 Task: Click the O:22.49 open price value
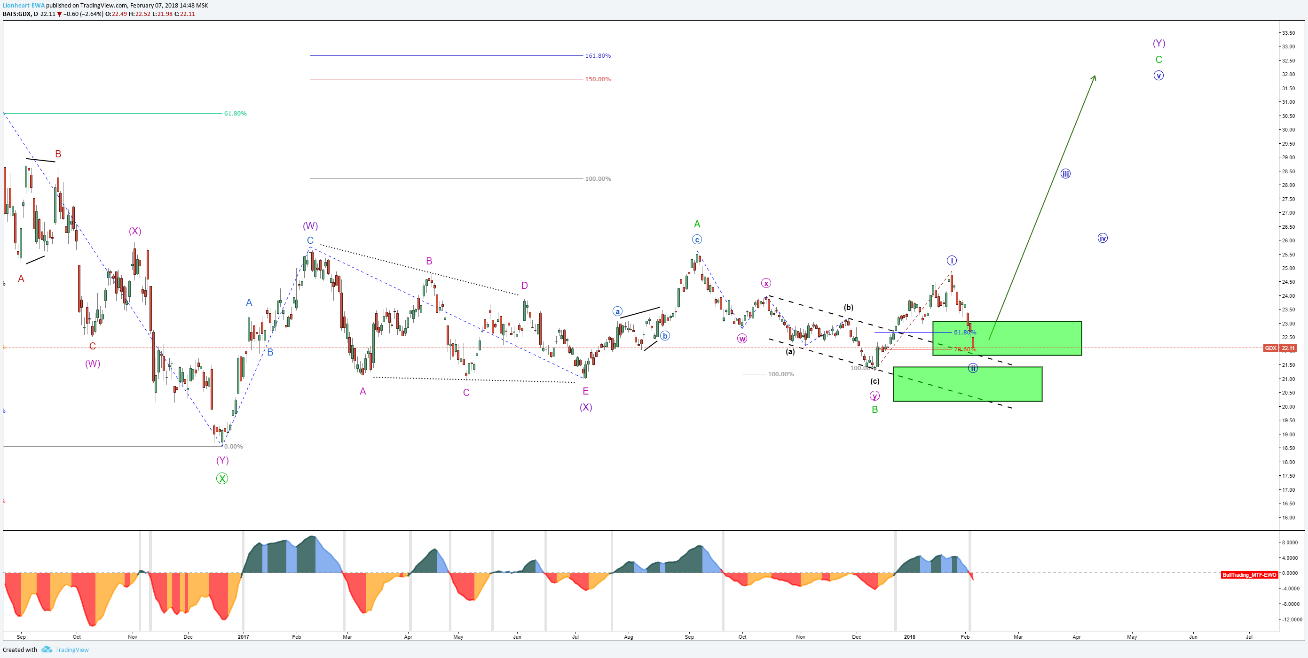coord(116,14)
